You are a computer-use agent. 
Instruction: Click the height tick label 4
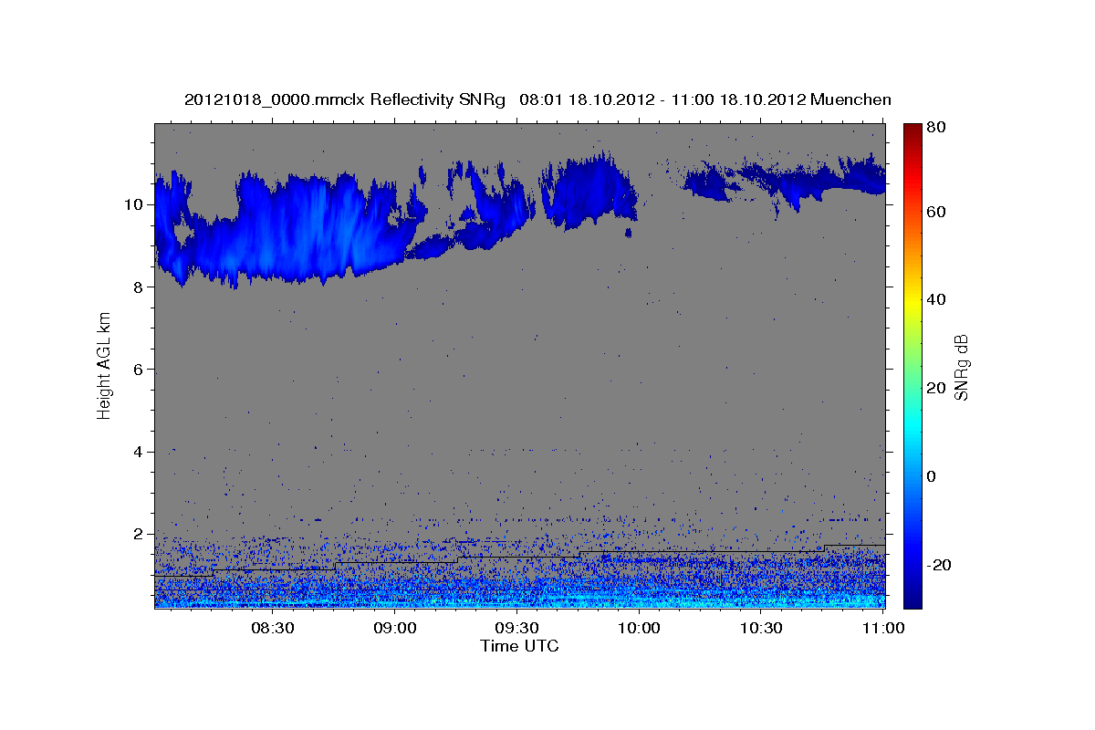point(138,452)
